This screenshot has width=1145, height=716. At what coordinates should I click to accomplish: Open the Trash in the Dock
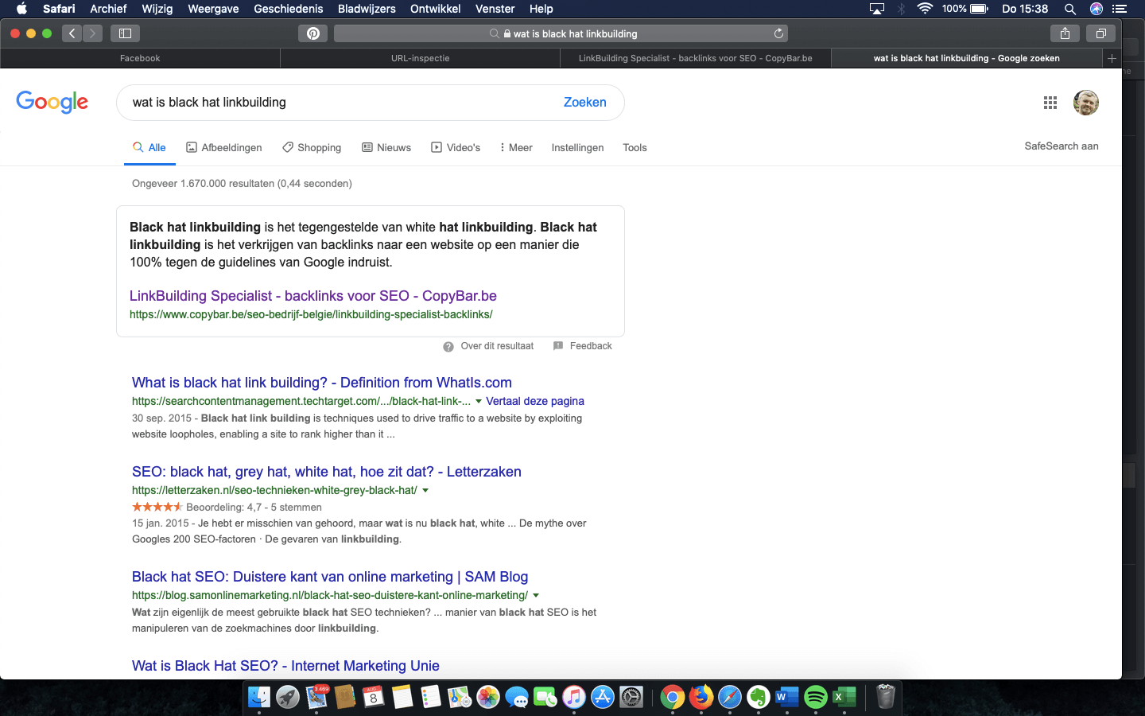click(x=885, y=698)
